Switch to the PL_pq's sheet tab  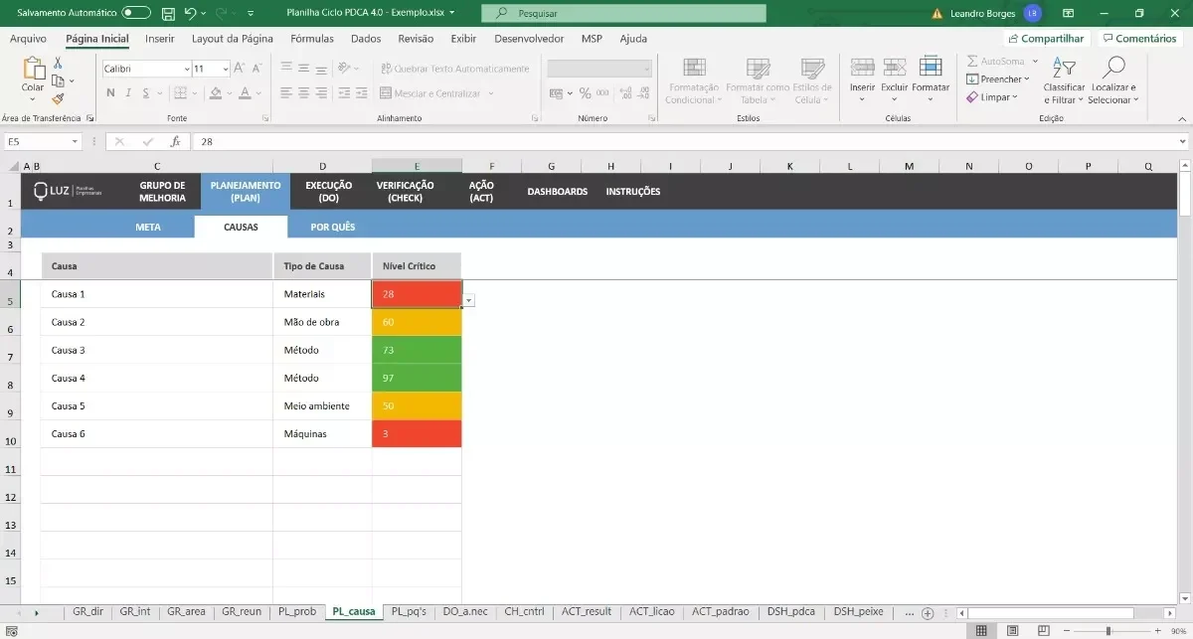409,612
